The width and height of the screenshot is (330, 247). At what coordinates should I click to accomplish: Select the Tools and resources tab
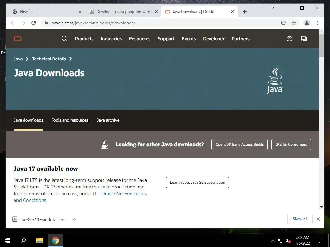70,120
